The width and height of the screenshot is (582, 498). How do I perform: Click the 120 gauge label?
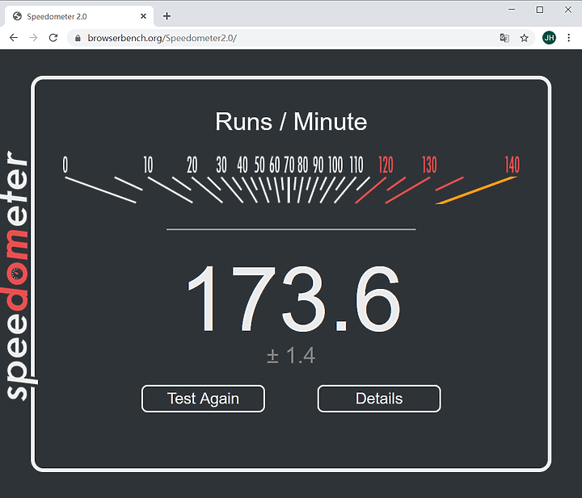click(386, 165)
